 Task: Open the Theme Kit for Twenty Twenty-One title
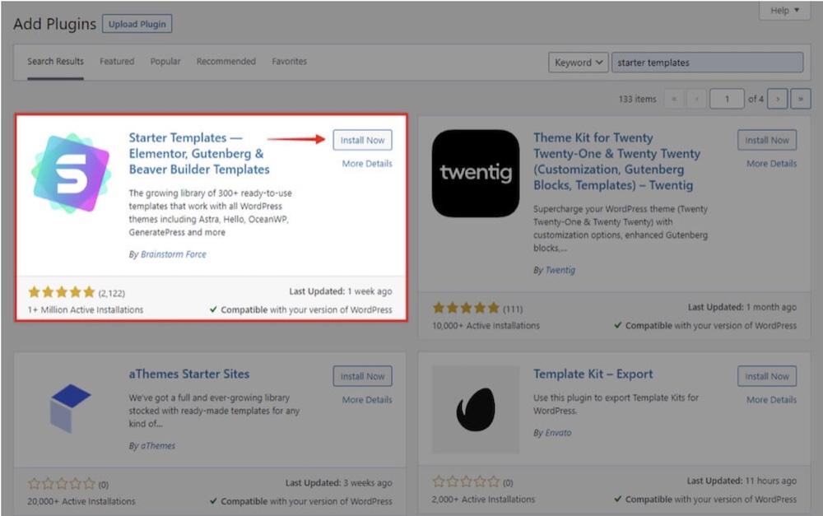[x=616, y=161]
